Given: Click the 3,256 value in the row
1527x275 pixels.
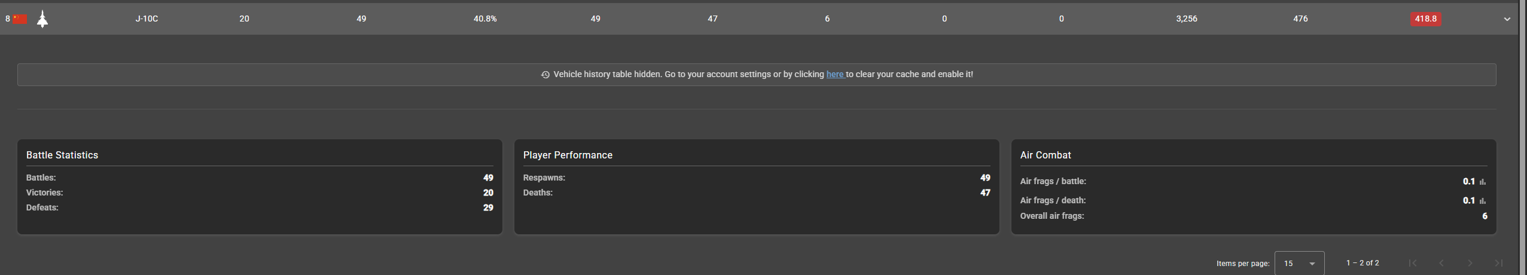Looking at the screenshot, I should (x=1186, y=19).
